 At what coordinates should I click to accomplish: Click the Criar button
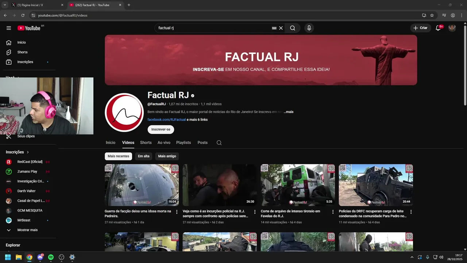[421, 28]
